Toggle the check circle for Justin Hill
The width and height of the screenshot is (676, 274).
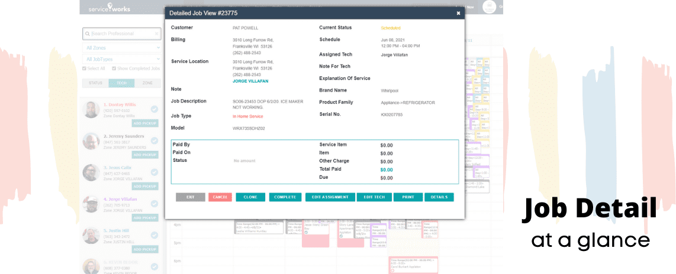pyautogui.click(x=154, y=235)
